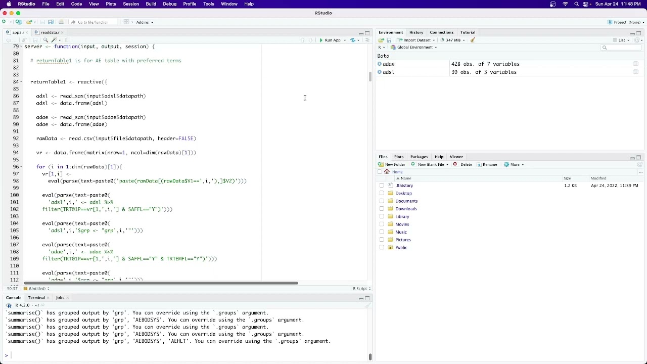Click the console vertical scrollbar
The image size is (647, 364).
point(370,357)
